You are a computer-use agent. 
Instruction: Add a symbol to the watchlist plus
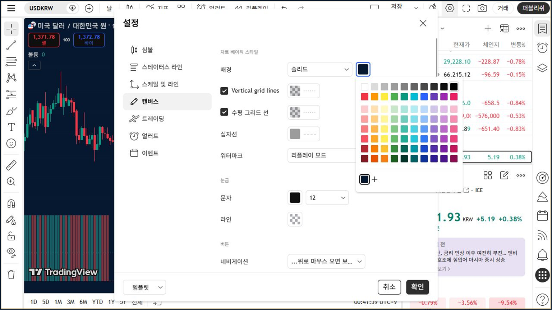(x=488, y=28)
